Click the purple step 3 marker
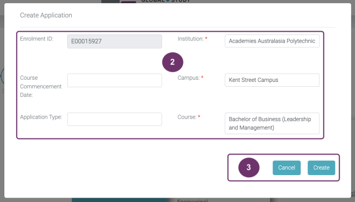 [248, 168]
